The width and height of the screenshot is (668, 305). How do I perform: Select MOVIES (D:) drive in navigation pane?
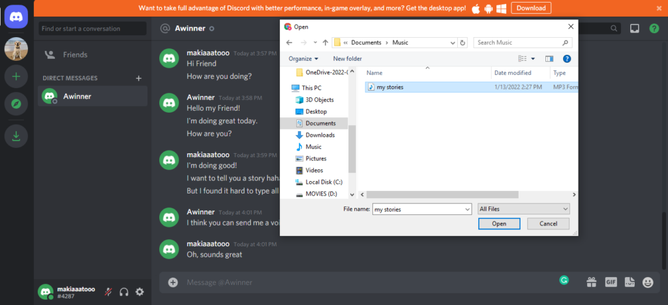(316, 194)
